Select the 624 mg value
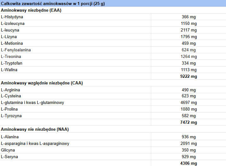The image size is (226, 166). [x=189, y=50]
